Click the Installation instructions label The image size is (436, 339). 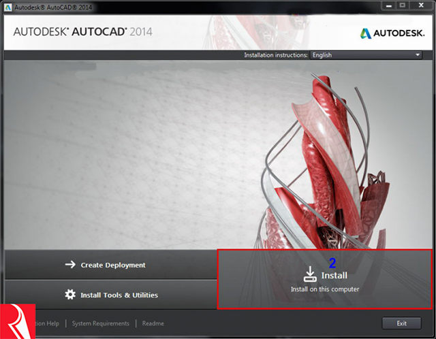click(276, 55)
